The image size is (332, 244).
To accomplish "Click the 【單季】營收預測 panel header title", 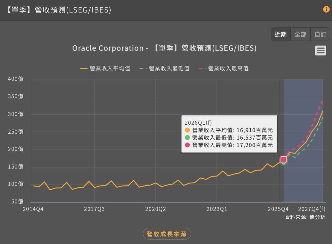I will click(58, 10).
